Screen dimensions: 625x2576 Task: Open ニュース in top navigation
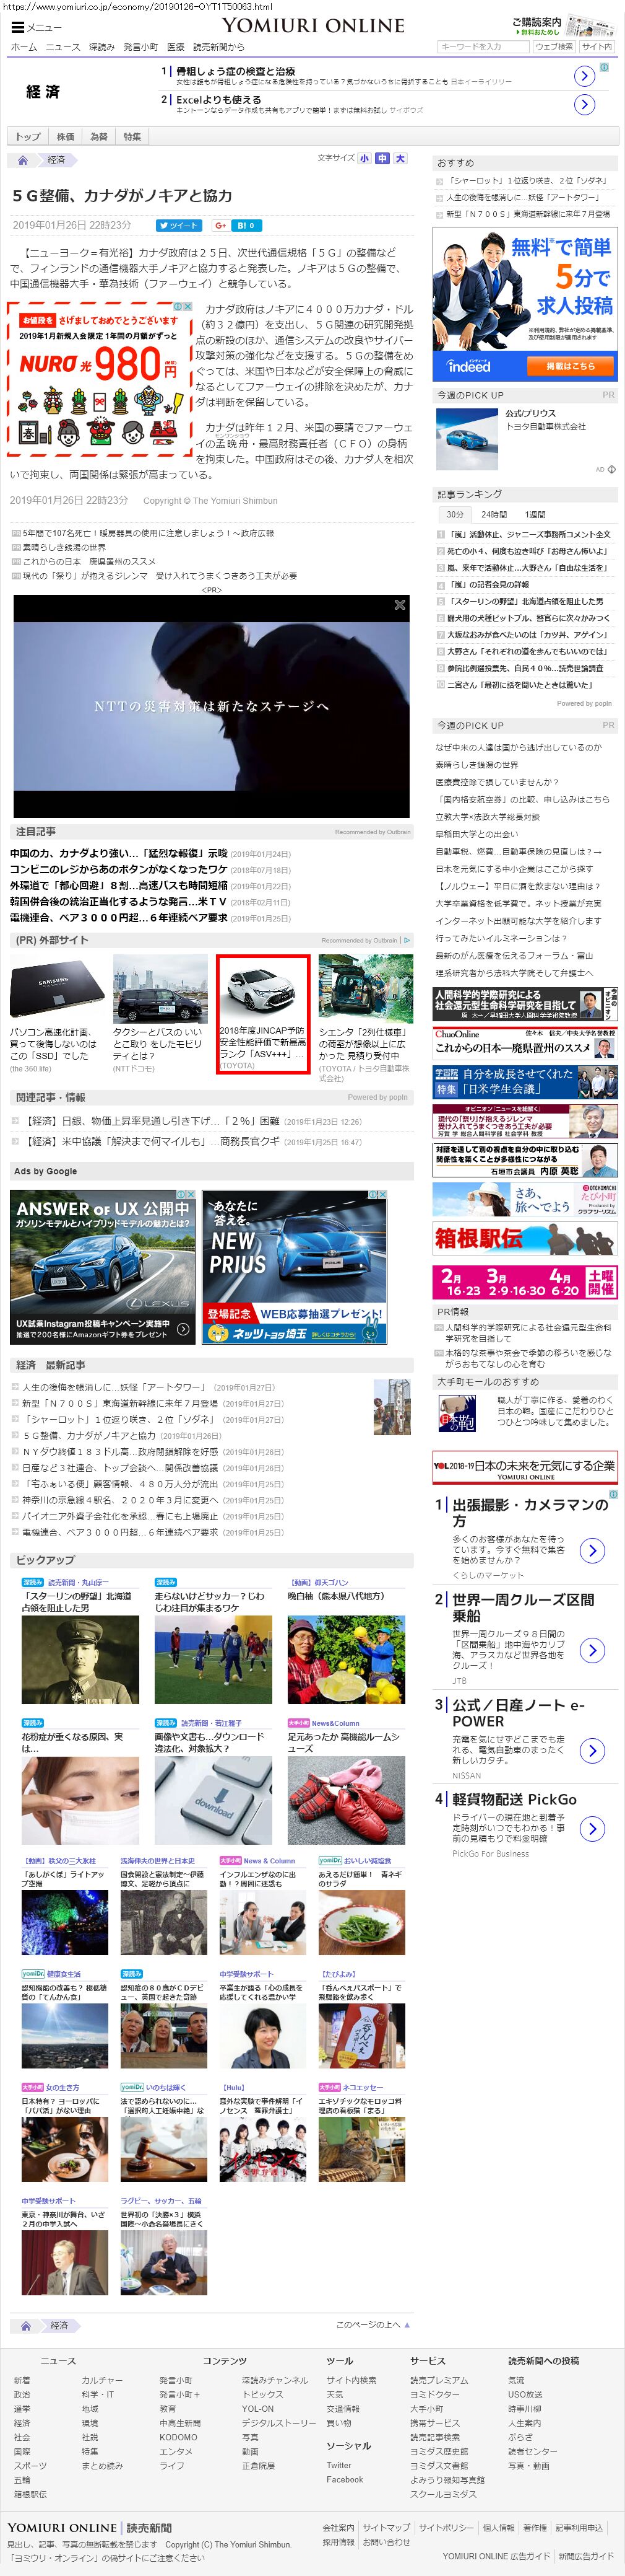tap(63, 47)
